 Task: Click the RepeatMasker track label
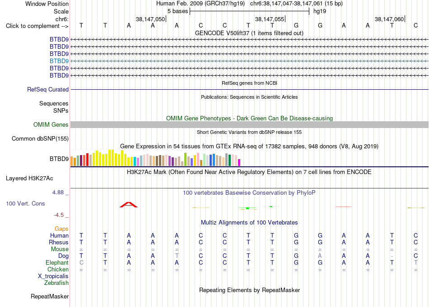click(x=50, y=296)
